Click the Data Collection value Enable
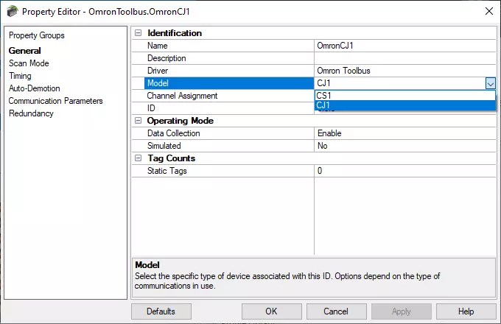The width and height of the screenshot is (501, 324). (x=404, y=133)
